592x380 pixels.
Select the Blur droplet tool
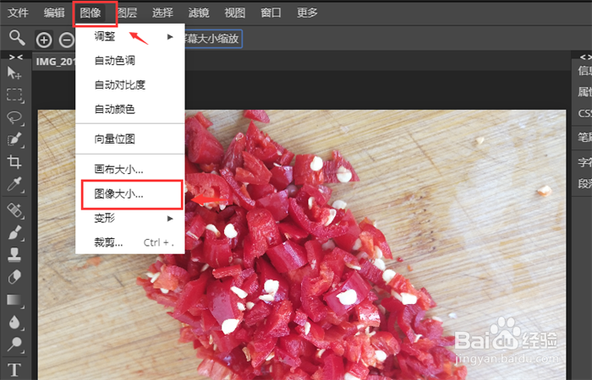tap(14, 323)
